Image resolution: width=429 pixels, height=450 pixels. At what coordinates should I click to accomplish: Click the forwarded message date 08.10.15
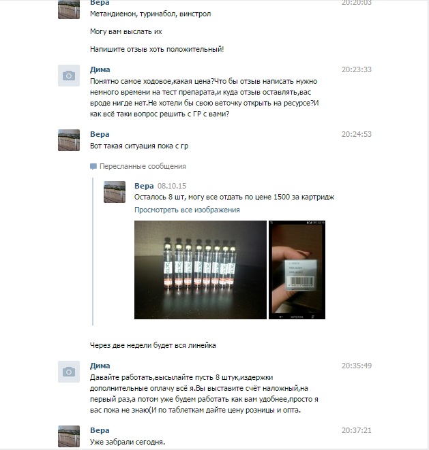pyautogui.click(x=172, y=186)
